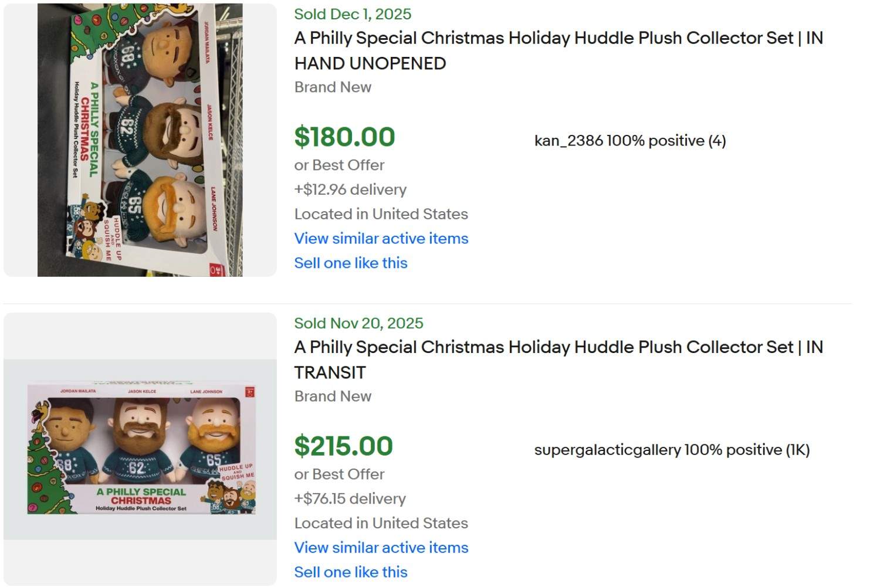Click the Brand New condition label on second listing
Screen dimensions: 880x587
coord(332,396)
